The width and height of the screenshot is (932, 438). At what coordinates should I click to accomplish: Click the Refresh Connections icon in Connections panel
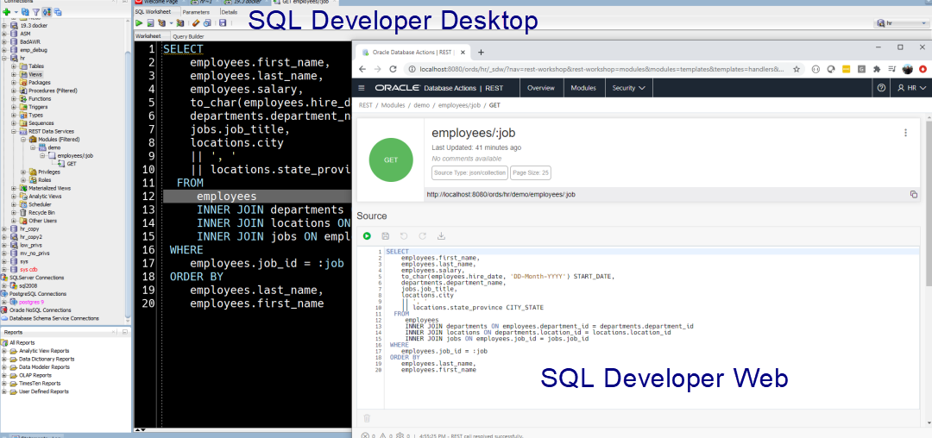pos(25,12)
